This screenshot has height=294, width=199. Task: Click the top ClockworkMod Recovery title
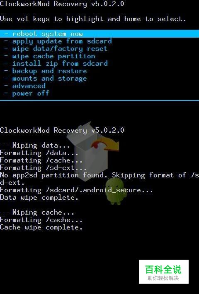pos(62,4)
